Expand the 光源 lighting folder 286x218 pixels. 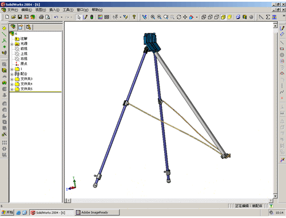tap(12, 44)
